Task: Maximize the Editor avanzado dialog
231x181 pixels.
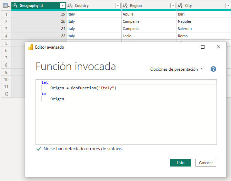Action: [203, 47]
